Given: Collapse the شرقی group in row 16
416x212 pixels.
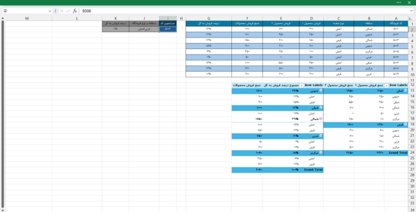Looking at the screenshot, I should click(321, 107).
